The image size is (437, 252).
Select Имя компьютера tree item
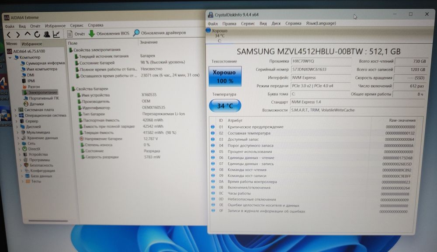coord(39,69)
